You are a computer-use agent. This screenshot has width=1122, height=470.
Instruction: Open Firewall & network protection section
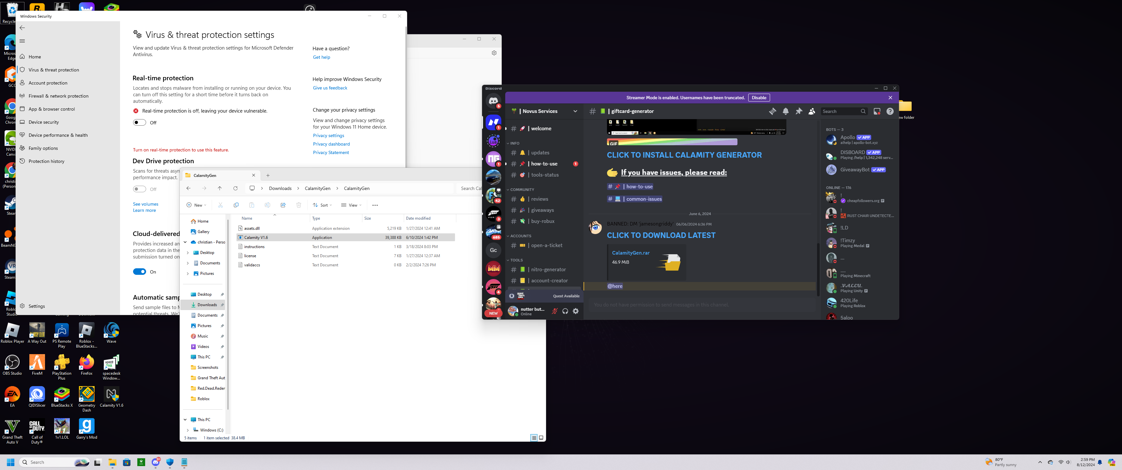(x=58, y=96)
